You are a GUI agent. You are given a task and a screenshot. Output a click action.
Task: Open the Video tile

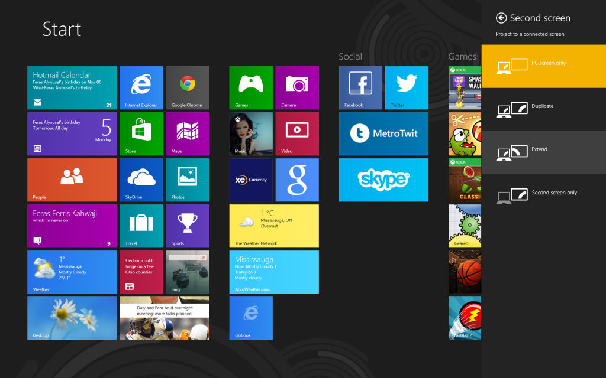pyautogui.click(x=297, y=134)
